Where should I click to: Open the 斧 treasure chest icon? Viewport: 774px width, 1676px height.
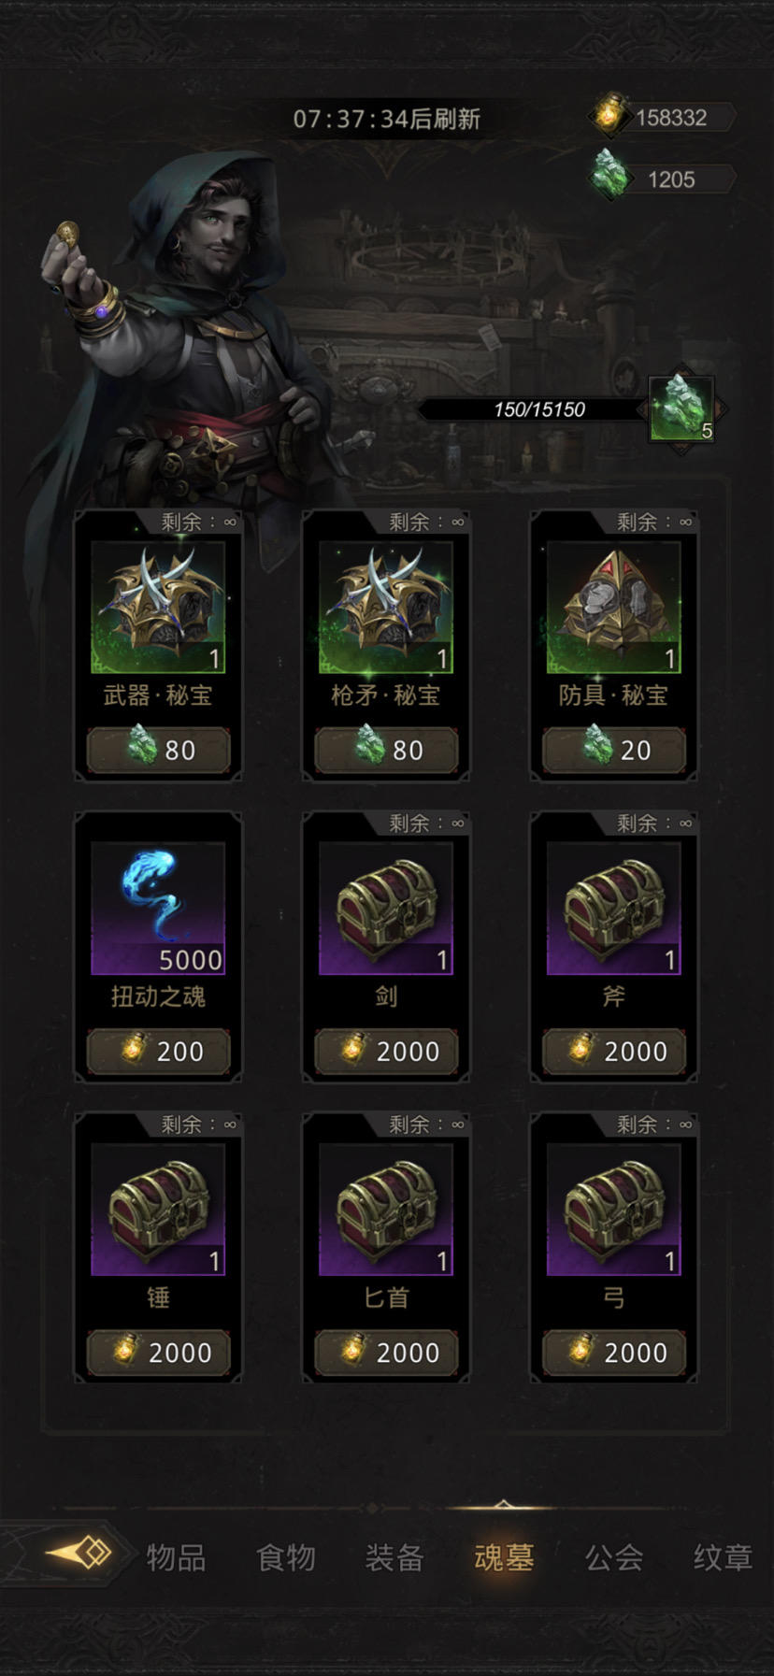(x=614, y=908)
